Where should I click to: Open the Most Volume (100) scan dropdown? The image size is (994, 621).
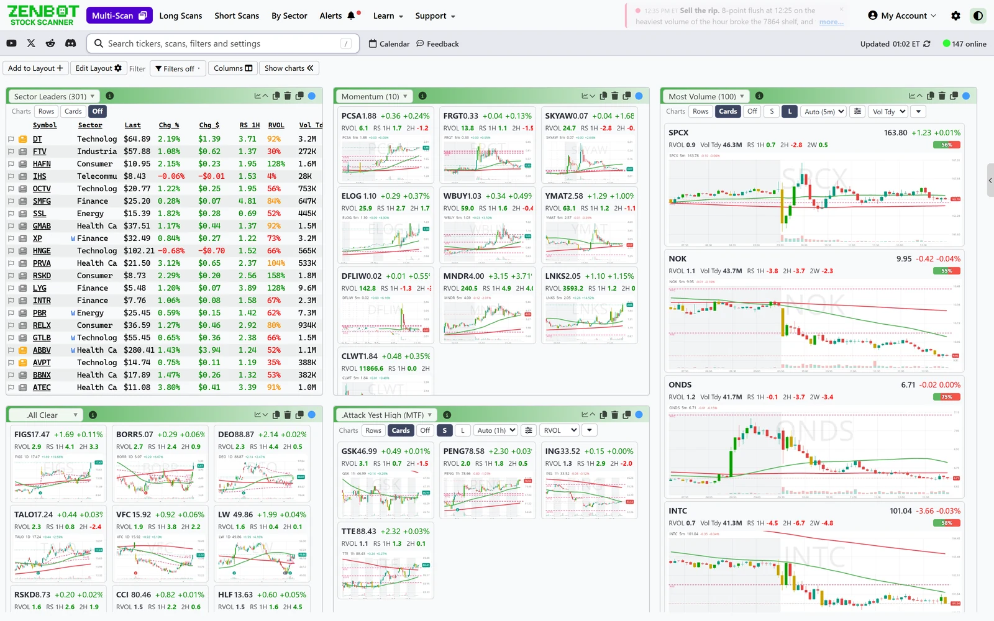click(x=705, y=96)
